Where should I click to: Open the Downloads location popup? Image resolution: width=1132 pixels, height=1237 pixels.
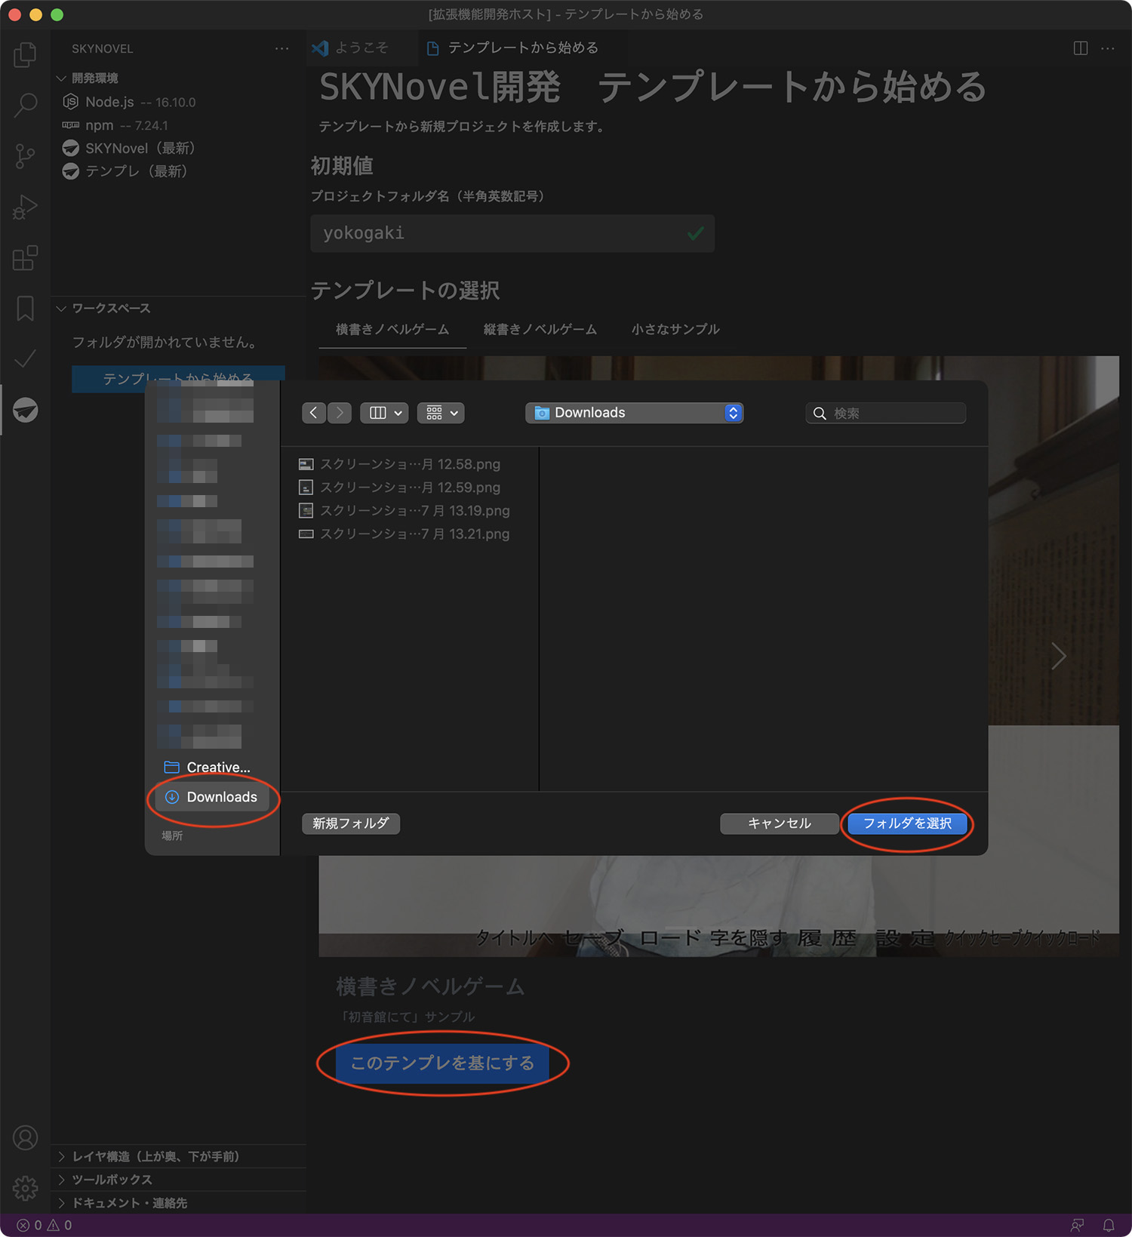(x=634, y=413)
